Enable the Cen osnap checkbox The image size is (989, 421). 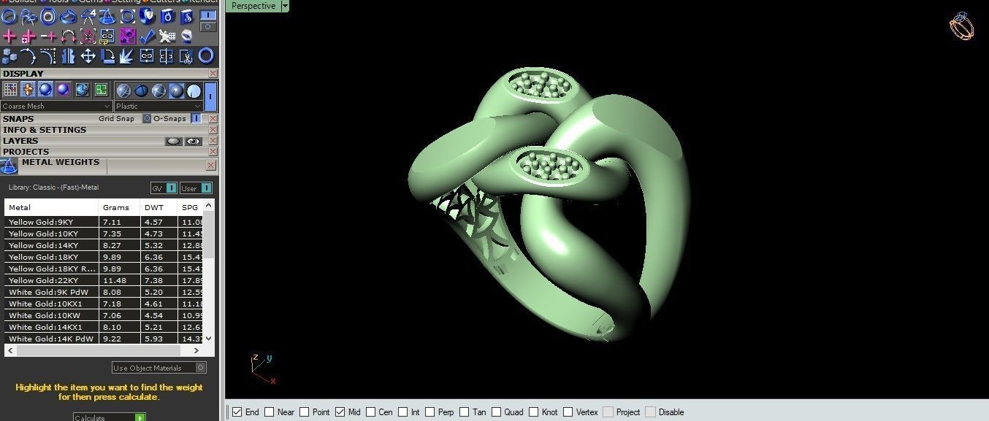coord(371,412)
